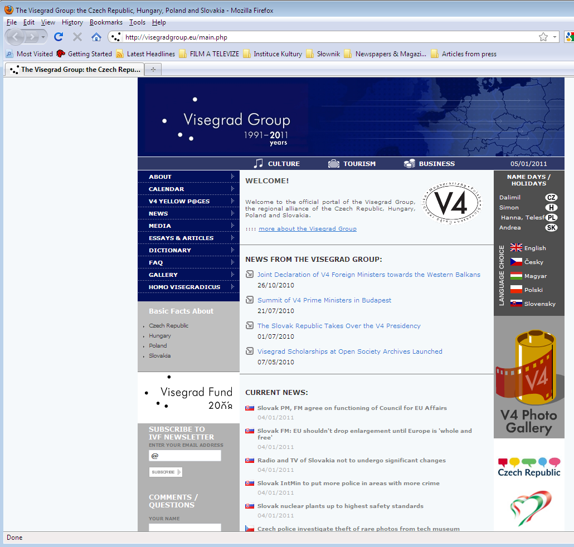This screenshot has height=547, width=574.
Task: Expand the V4 YELLOW P@GES menu arrow
Action: [x=232, y=201]
